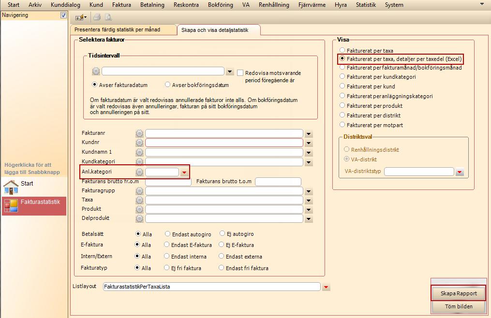The width and height of the screenshot is (491, 318).
Task: Select Avser bokföringsdatum radio button
Action: (167, 85)
